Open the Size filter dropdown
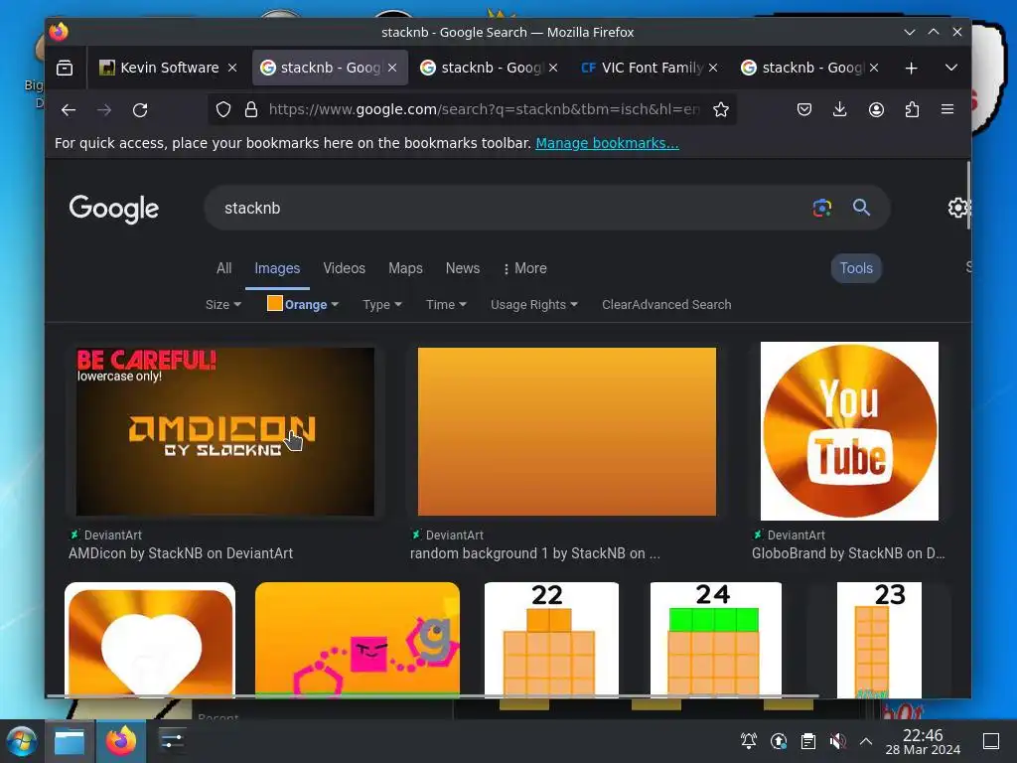 (x=223, y=304)
